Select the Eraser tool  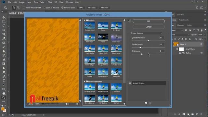click(x=4, y=59)
